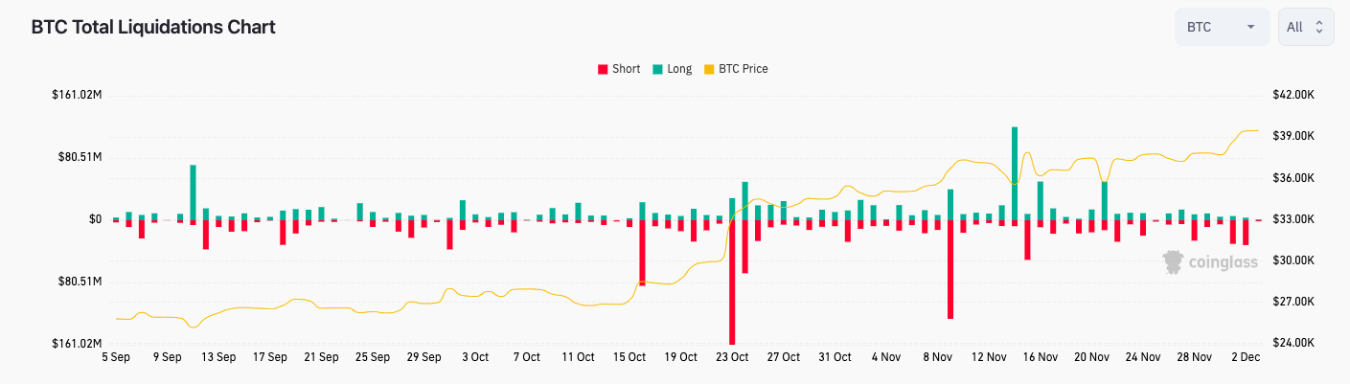This screenshot has width=1350, height=384.
Task: Click the tall green long bar near 11 Sep
Action: pos(193,192)
